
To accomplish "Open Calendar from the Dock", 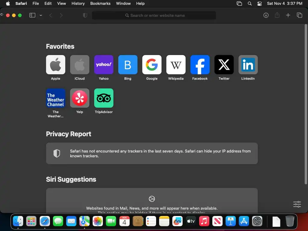I will [x=124, y=221].
